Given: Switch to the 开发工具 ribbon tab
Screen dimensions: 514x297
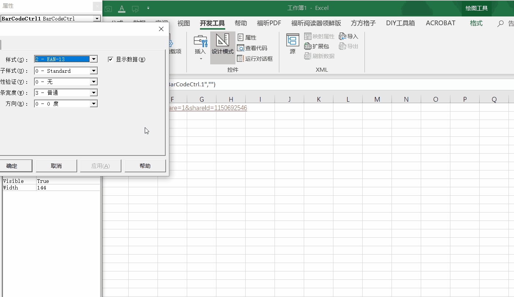Looking at the screenshot, I should tap(212, 23).
